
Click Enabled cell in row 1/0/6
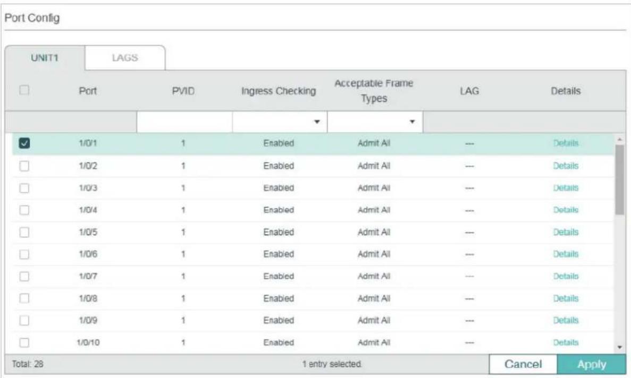(x=279, y=254)
